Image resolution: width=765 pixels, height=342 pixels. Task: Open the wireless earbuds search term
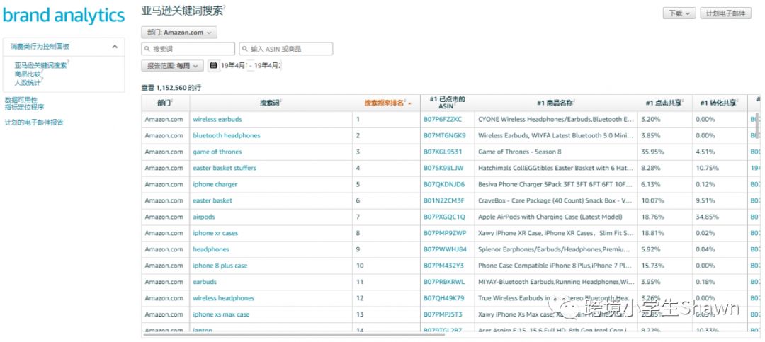[x=217, y=120]
